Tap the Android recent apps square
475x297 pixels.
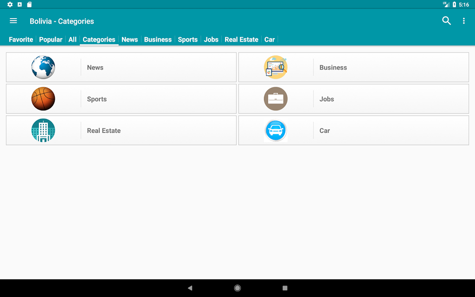[x=285, y=288]
